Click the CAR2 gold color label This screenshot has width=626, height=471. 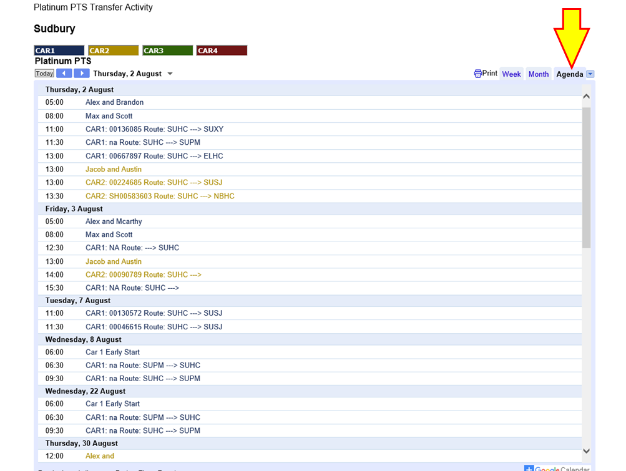tap(113, 51)
